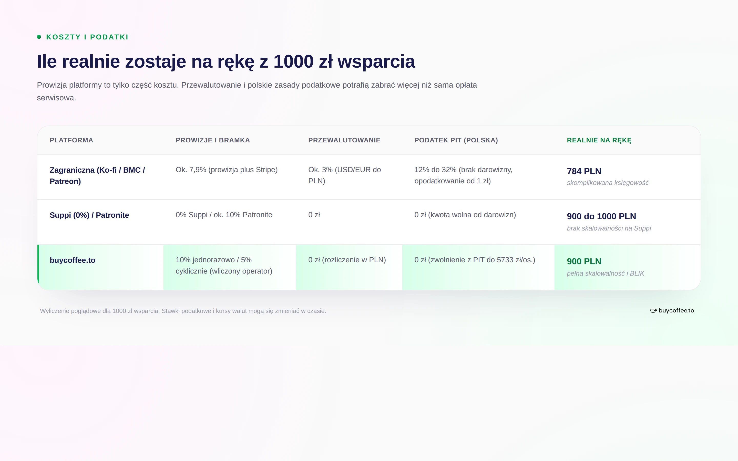
Task: Click the green '900 PLN' amount
Action: point(584,261)
